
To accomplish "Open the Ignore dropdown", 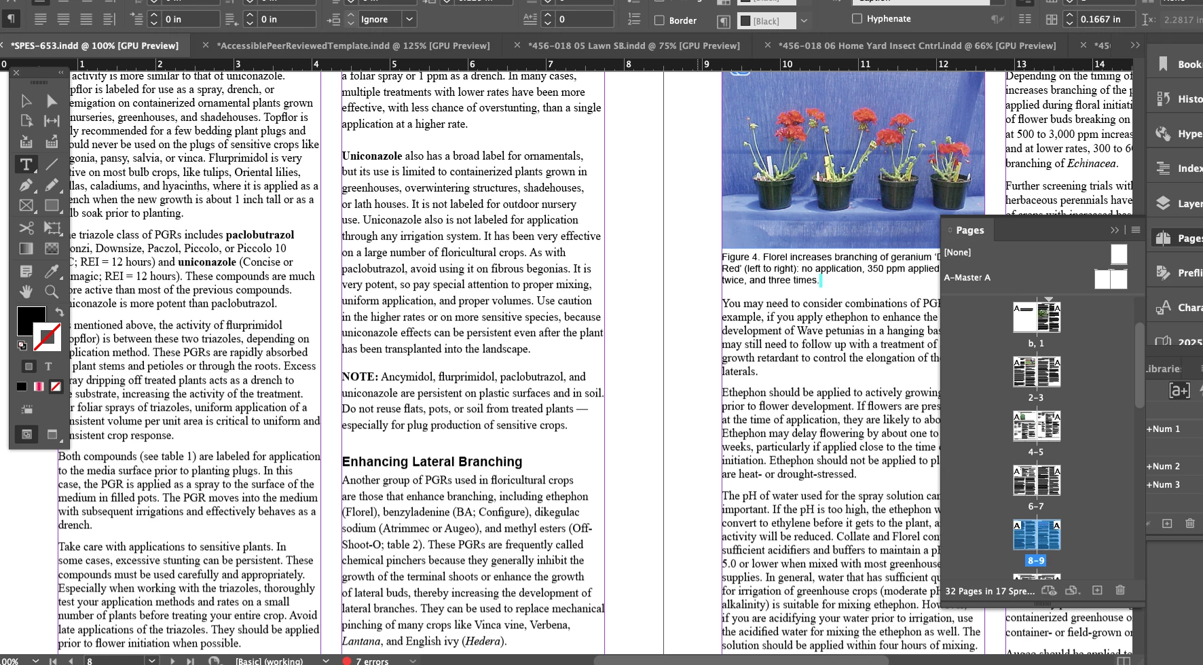I will click(x=409, y=19).
